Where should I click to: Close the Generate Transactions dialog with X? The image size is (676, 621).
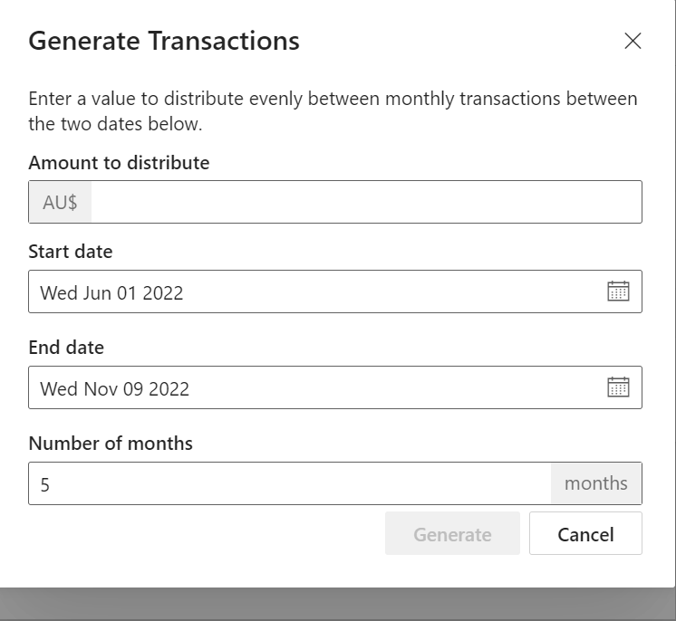633,41
